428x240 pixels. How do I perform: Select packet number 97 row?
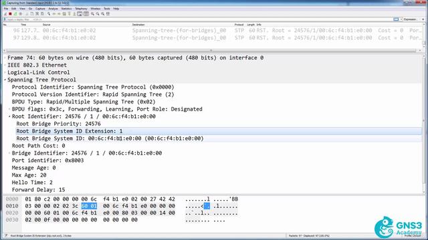pyautogui.click(x=213, y=38)
